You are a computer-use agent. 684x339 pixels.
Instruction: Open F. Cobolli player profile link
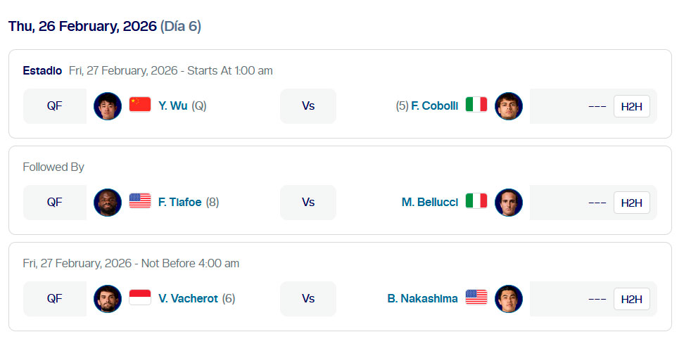click(x=434, y=105)
